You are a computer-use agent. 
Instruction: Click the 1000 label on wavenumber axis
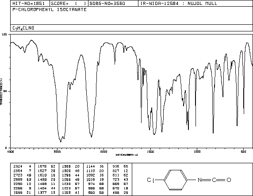click(x=197, y=151)
